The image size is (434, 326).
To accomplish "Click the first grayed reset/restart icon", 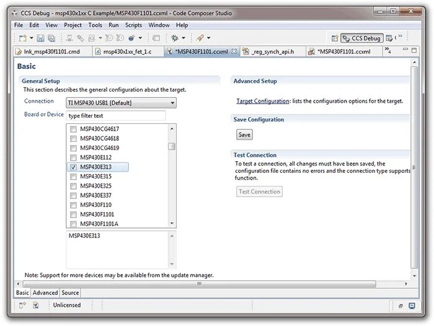I will 109,38.
